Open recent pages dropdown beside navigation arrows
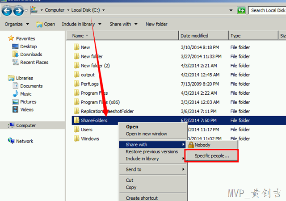Viewport: 286px width, 201px height. pyautogui.click(x=26, y=11)
